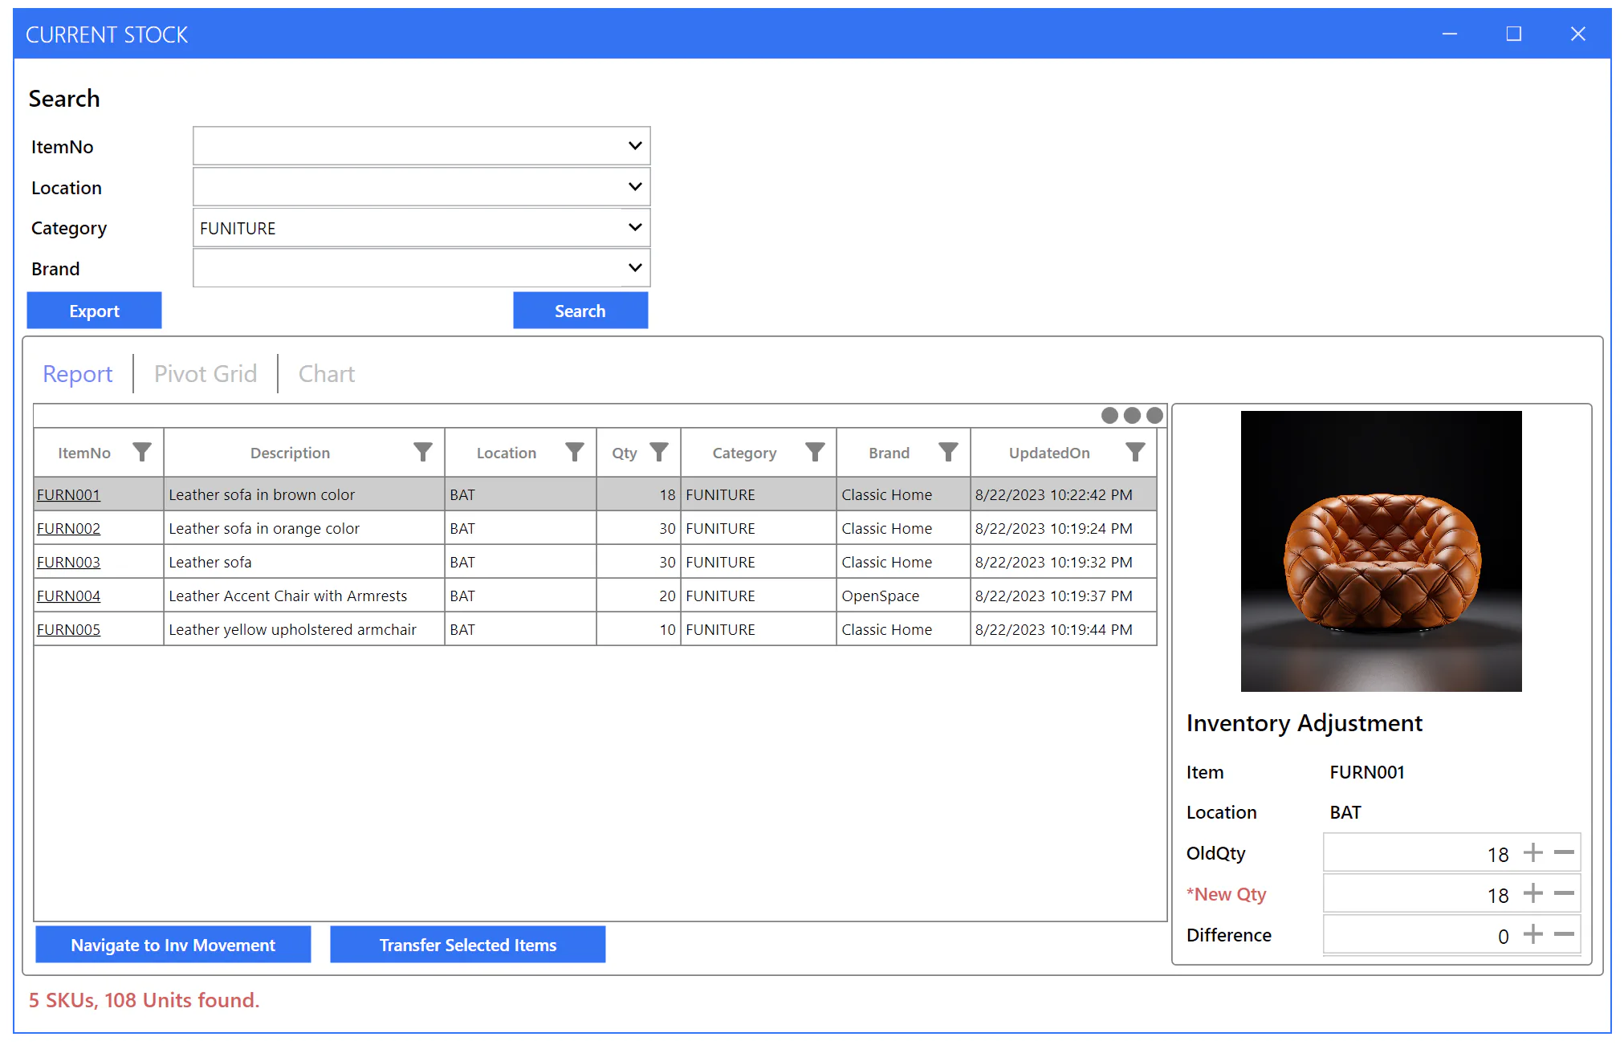Select the 'OpenSpace' brand cell
The width and height of the screenshot is (1624, 1045).
coord(903,596)
